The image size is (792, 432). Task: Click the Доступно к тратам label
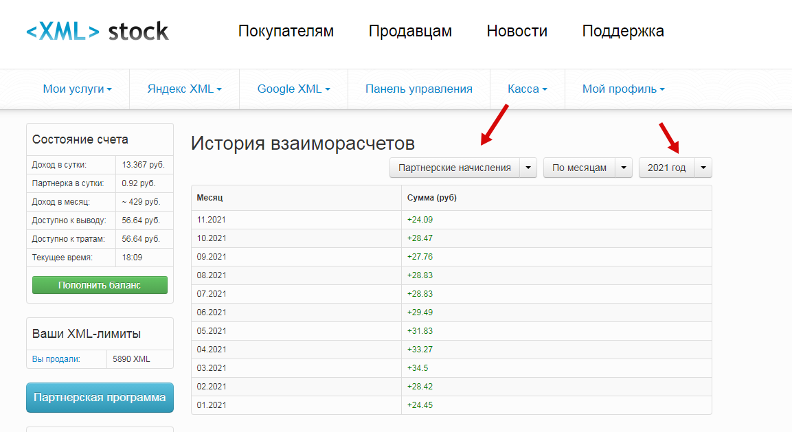(x=68, y=239)
